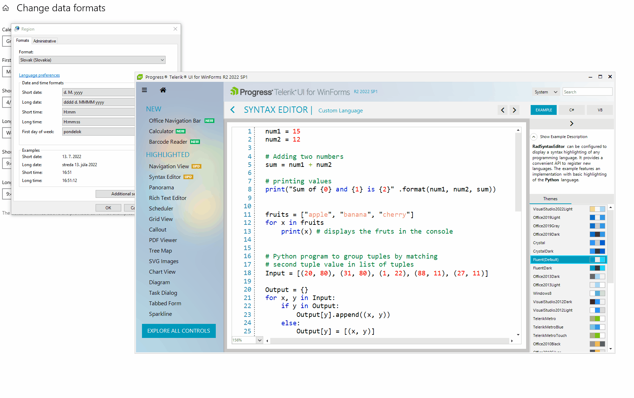Open the Navigation View demo
Screen dimensions: 634x398
pos(169,167)
